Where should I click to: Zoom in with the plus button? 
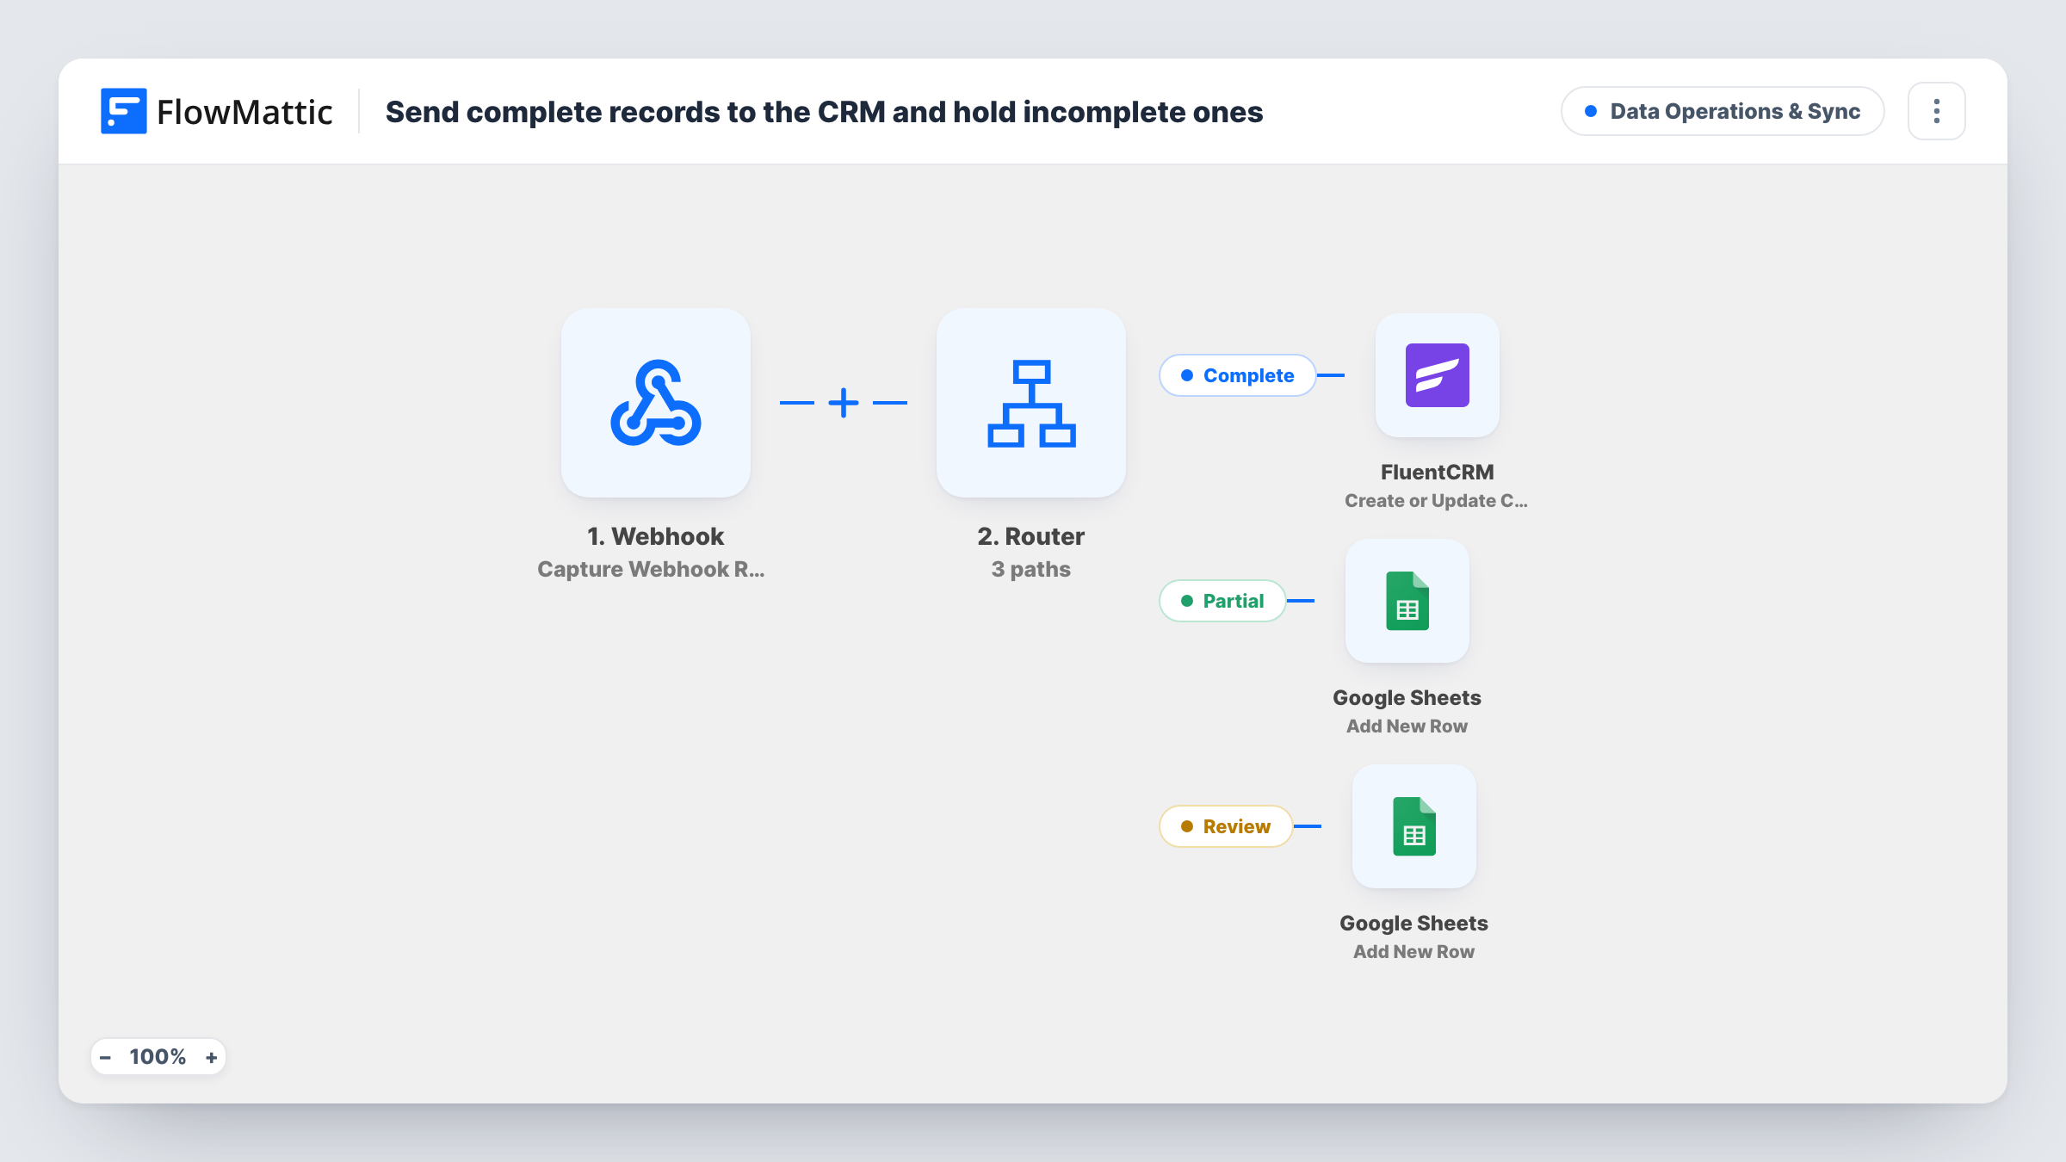click(211, 1057)
